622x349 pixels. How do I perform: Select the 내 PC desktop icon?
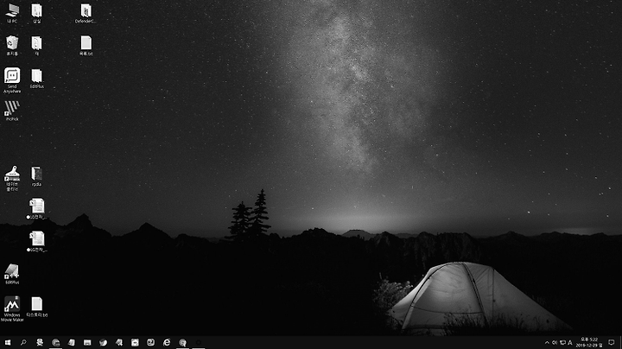pyautogui.click(x=12, y=13)
